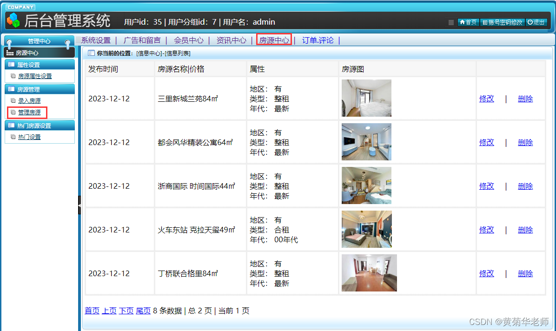Collapse the 属性设置 sidebar section
This screenshot has height=331, width=556.
40,65
